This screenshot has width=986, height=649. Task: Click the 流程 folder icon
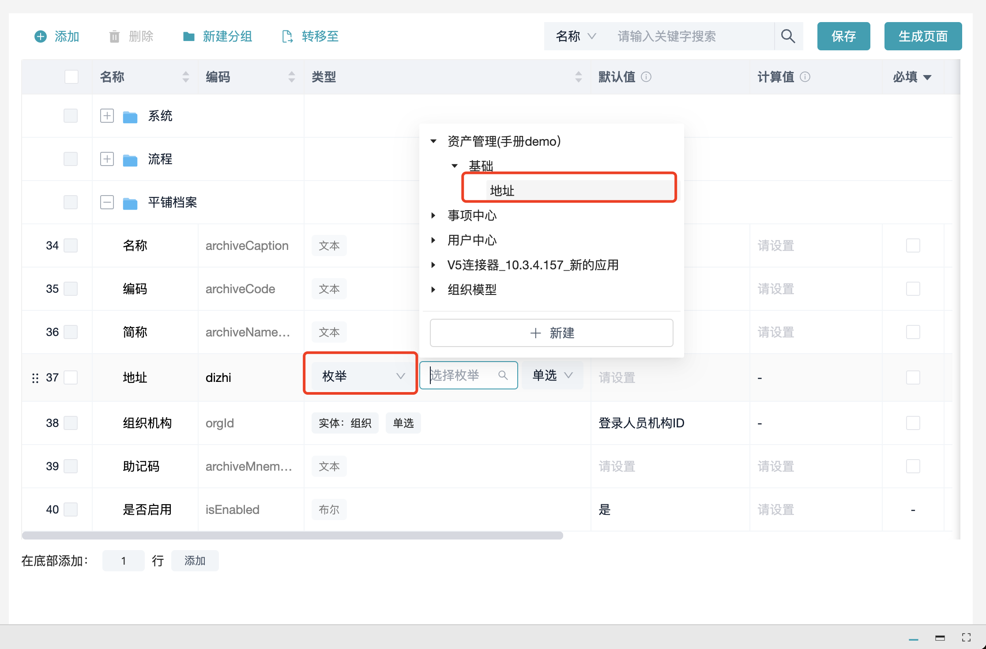[x=130, y=160]
